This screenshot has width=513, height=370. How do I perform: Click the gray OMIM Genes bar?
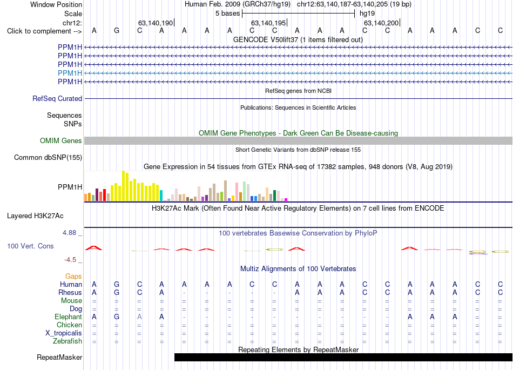tap(298, 140)
